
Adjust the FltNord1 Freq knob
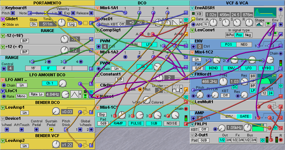pyautogui.click(x=223, y=81)
